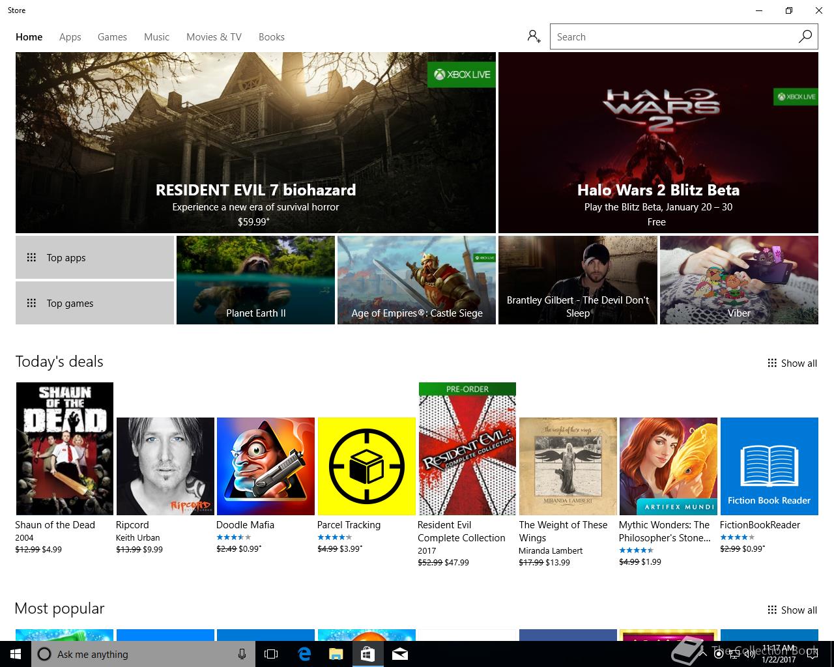Open the Halo Wars 2 Blitz Beta banner
This screenshot has width=834, height=667.
coord(658,143)
